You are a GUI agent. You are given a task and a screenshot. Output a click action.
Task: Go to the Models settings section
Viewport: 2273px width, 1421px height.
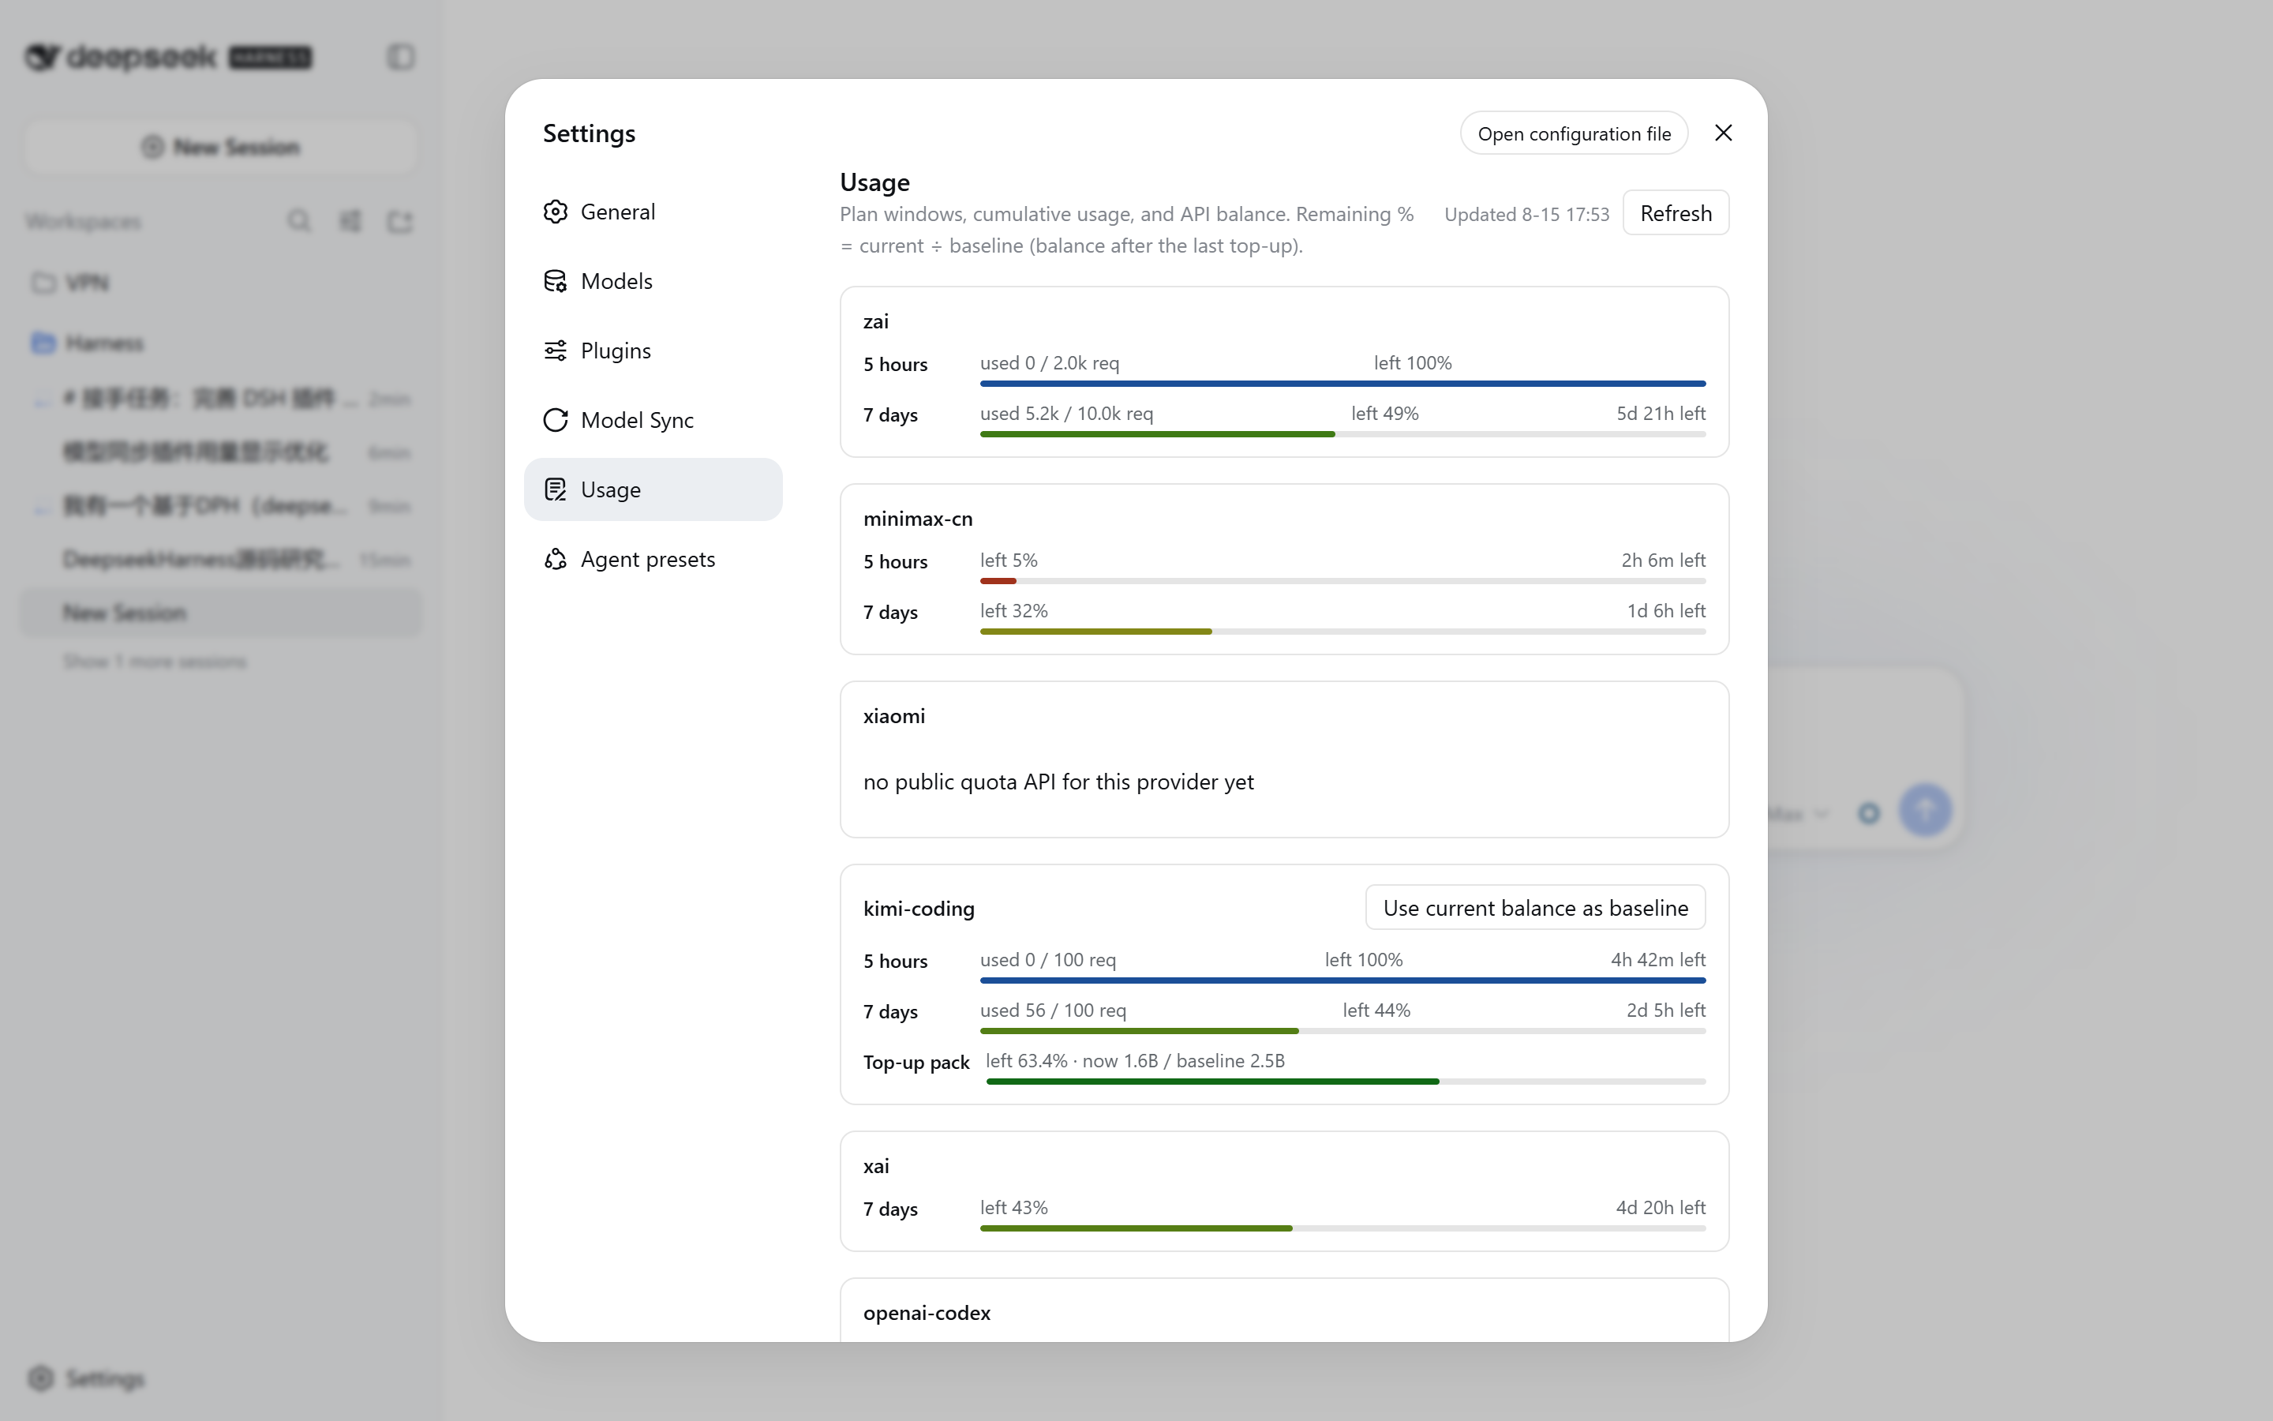point(653,281)
